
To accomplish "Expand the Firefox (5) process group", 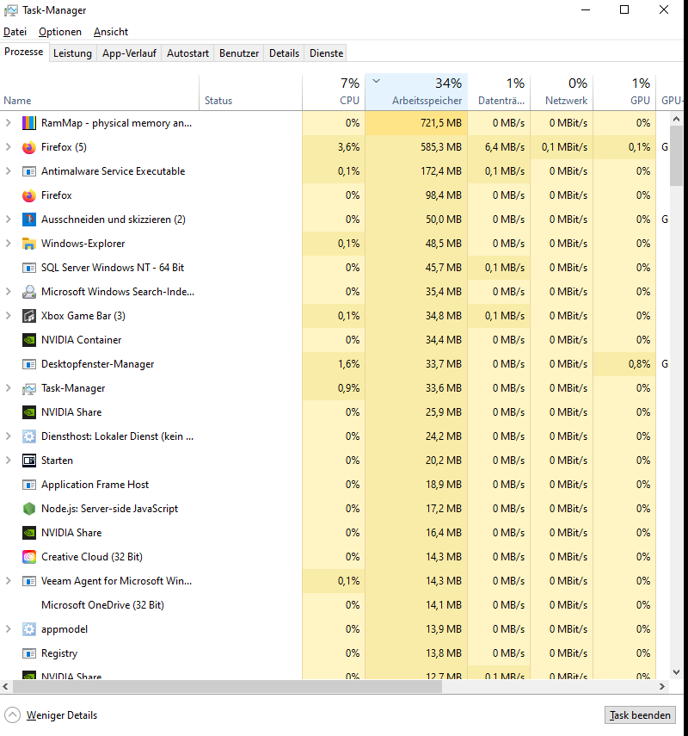I will [8, 147].
